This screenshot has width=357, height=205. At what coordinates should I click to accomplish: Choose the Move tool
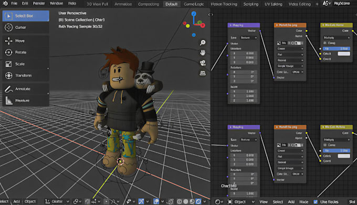pyautogui.click(x=26, y=41)
